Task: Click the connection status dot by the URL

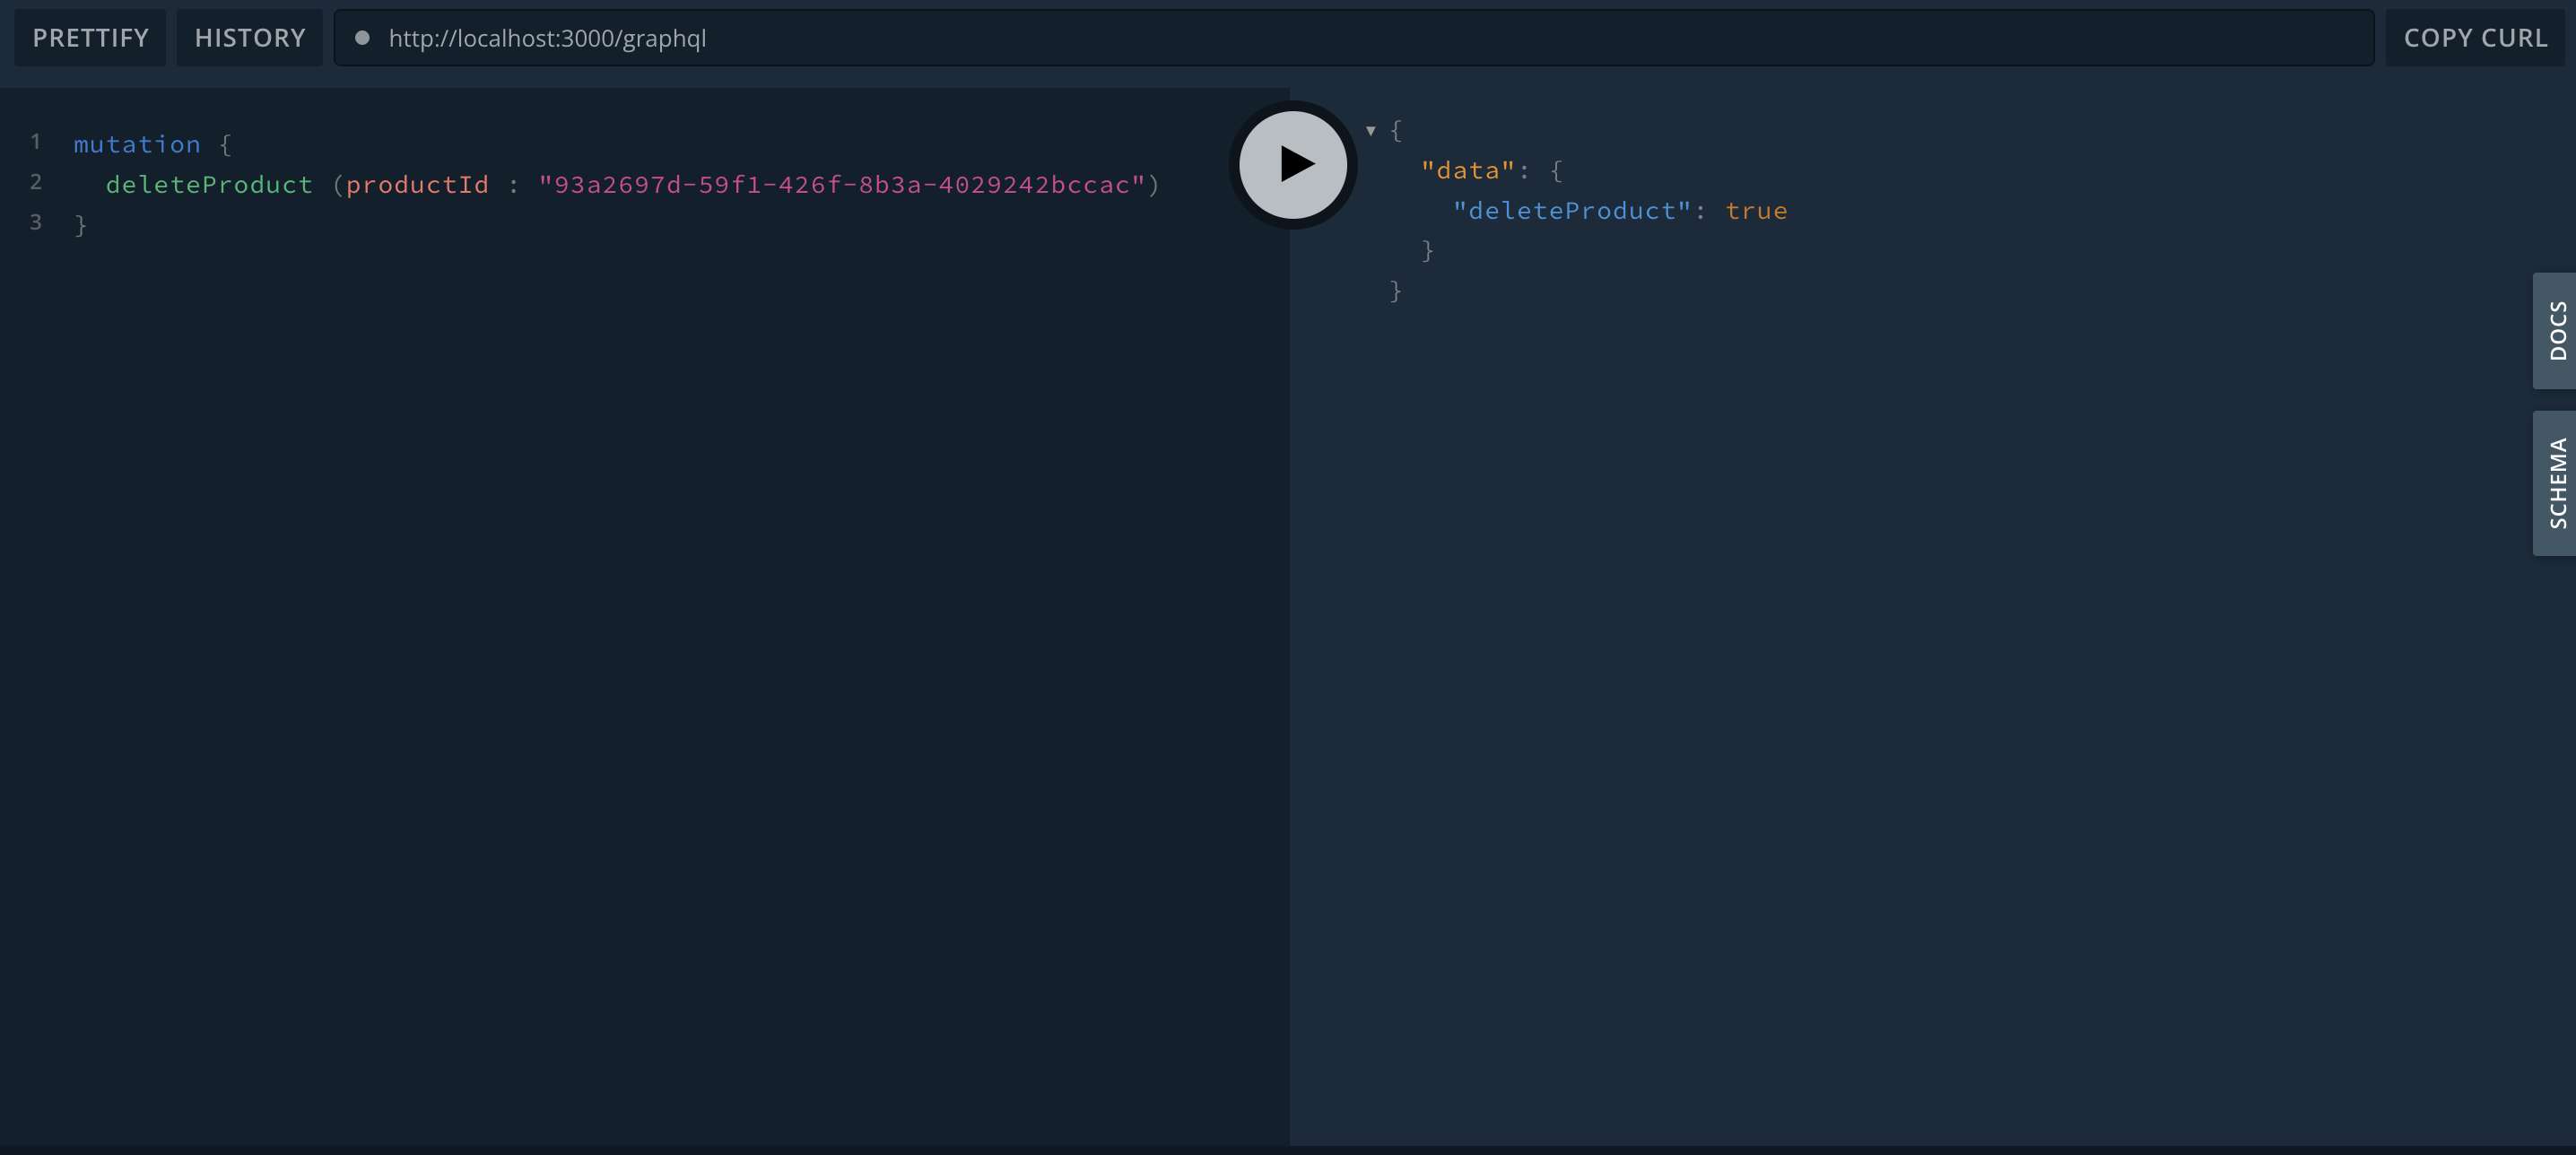Action: point(363,38)
